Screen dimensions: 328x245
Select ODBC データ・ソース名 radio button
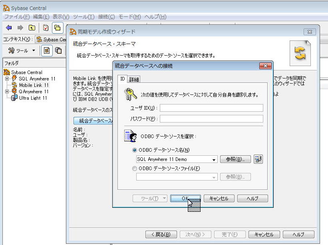135,150
